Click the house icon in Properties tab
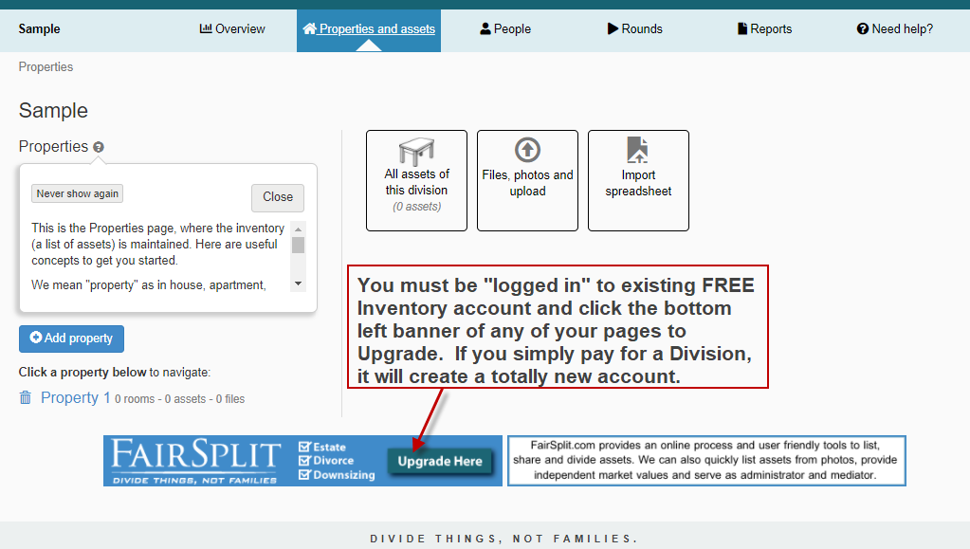This screenshot has width=970, height=549. coord(309,28)
